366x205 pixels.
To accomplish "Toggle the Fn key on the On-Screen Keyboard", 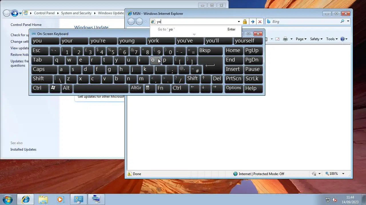I will (163, 88).
